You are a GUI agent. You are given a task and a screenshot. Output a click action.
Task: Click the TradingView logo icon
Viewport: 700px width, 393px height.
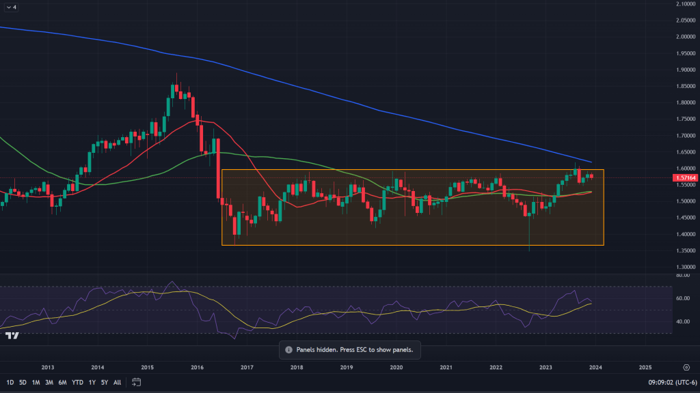pos(12,335)
